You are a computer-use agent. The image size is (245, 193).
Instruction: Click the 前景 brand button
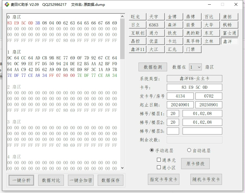(x=193, y=25)
